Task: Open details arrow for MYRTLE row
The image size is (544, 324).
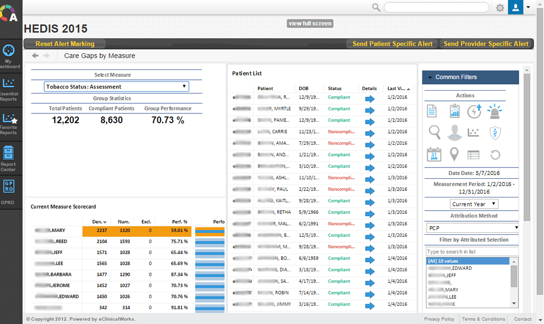Action: pyautogui.click(x=370, y=110)
